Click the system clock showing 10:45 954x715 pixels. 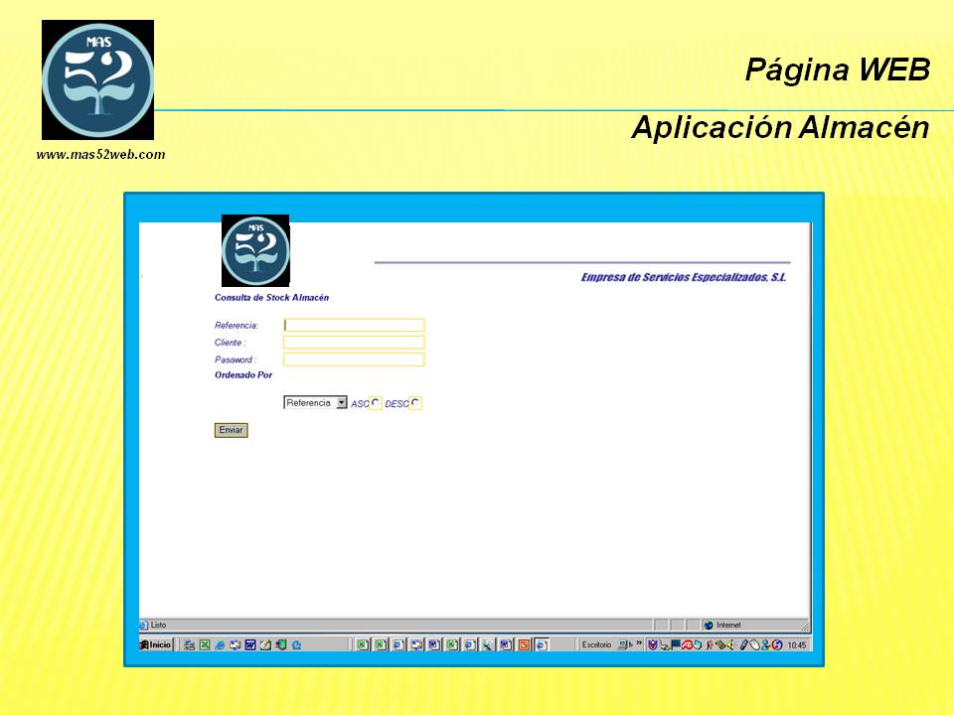click(x=796, y=644)
